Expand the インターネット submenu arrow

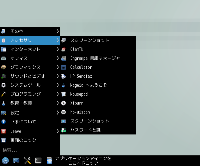pos(58,49)
